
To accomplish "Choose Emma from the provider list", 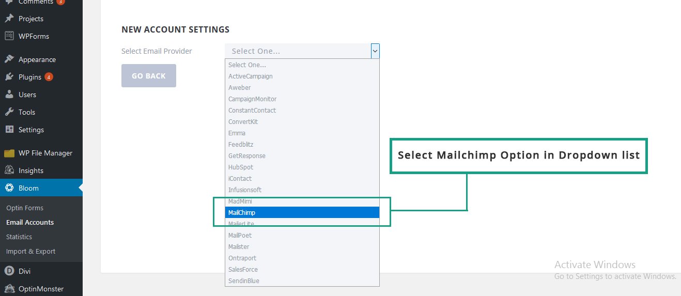I will (302, 133).
